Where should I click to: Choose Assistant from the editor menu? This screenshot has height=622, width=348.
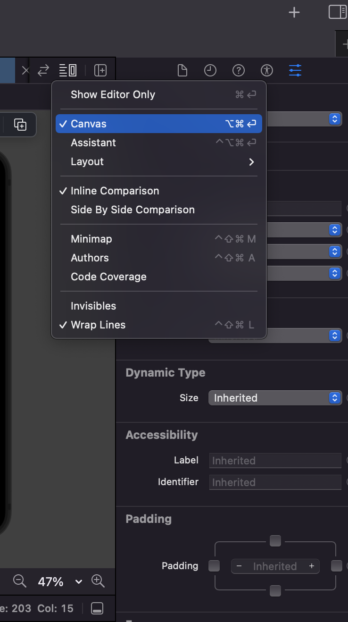click(x=159, y=143)
